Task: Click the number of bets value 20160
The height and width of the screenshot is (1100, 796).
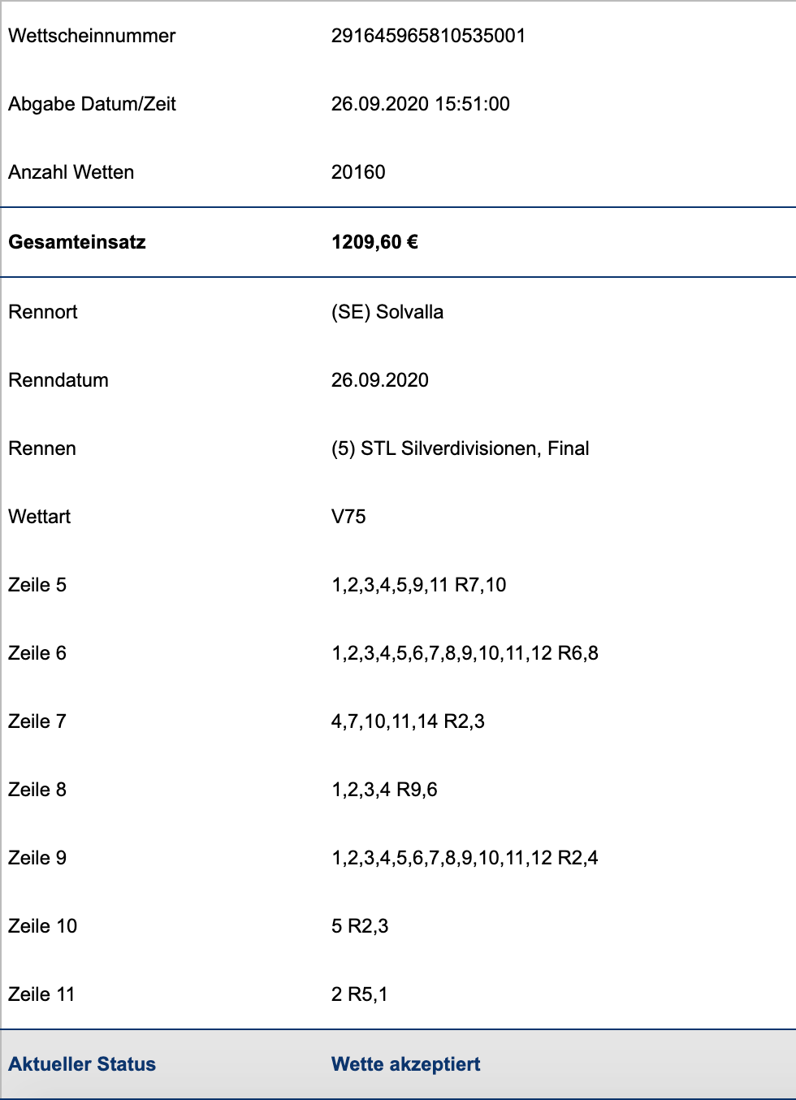Action: click(x=358, y=172)
